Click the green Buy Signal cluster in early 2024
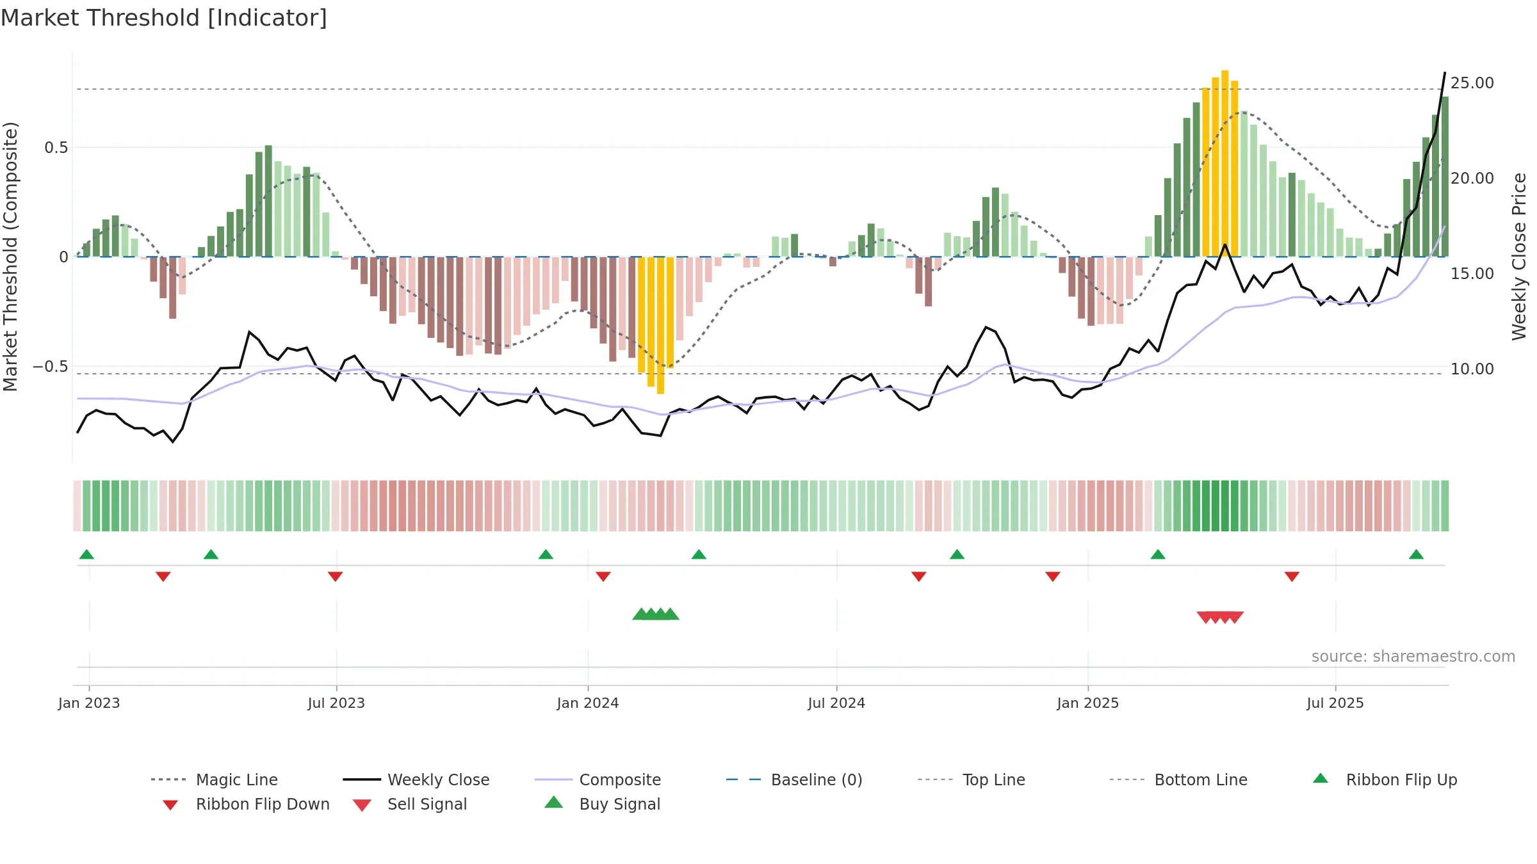Image resolution: width=1537 pixels, height=864 pixels. click(x=656, y=614)
